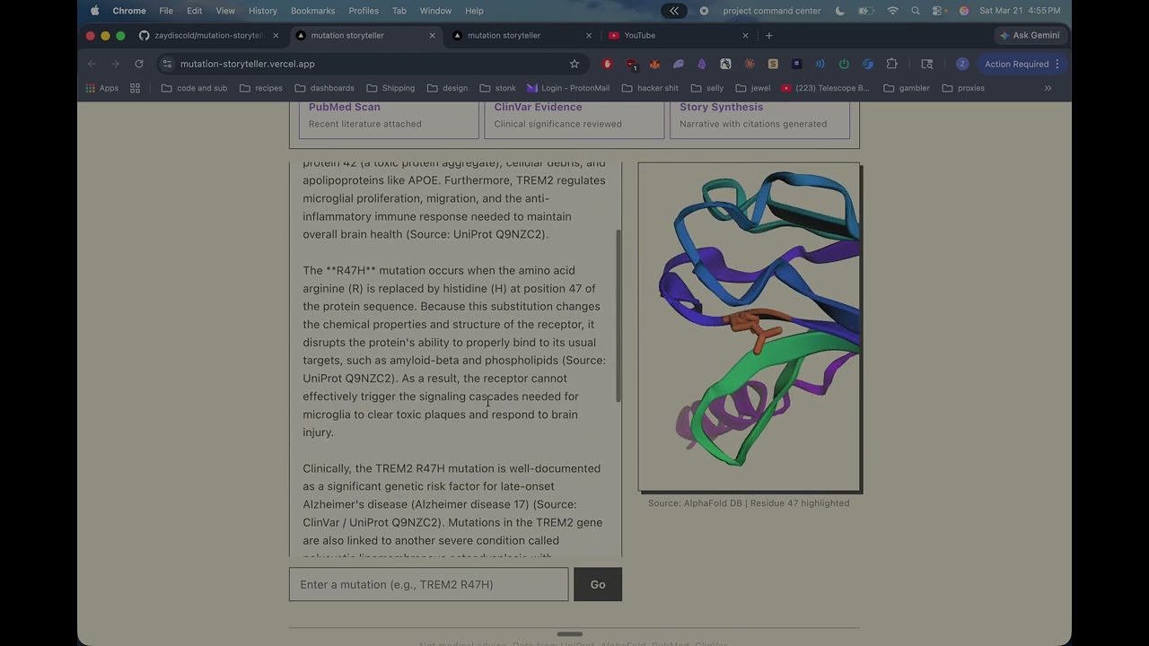Open the stonk bookmark folder
The image size is (1149, 646).
pos(498,88)
